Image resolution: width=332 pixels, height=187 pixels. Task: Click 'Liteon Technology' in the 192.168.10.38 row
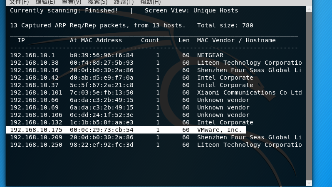pos(229,63)
